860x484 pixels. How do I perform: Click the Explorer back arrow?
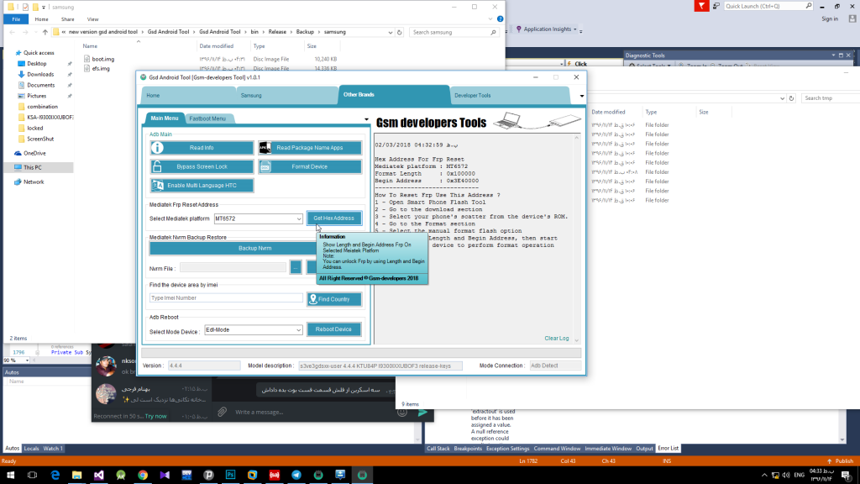(x=12, y=33)
